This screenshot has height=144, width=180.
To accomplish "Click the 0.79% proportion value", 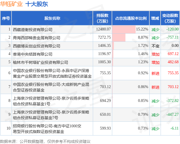I will pos(143,114).
